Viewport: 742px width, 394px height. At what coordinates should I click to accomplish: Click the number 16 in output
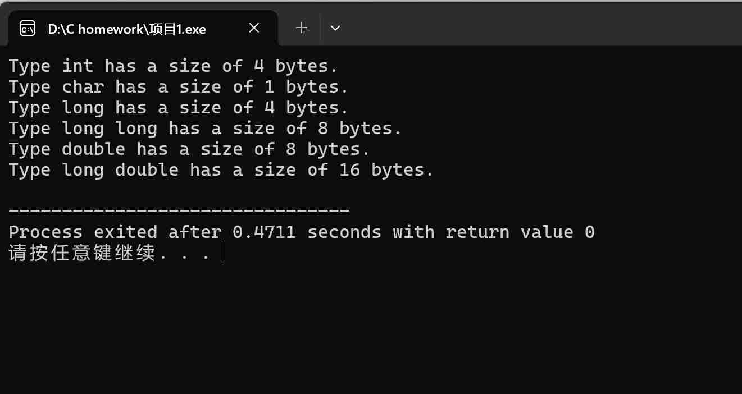pos(349,170)
